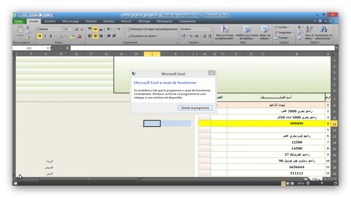Close the Microsoft Excel error dialog
Image resolution: width=351 pixels, height=198 pixels.
212,73
